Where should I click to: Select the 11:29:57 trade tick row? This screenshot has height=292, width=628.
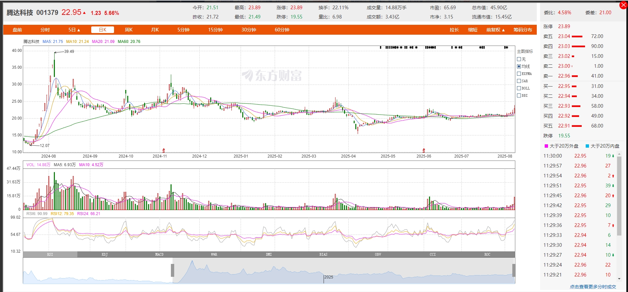click(x=579, y=166)
